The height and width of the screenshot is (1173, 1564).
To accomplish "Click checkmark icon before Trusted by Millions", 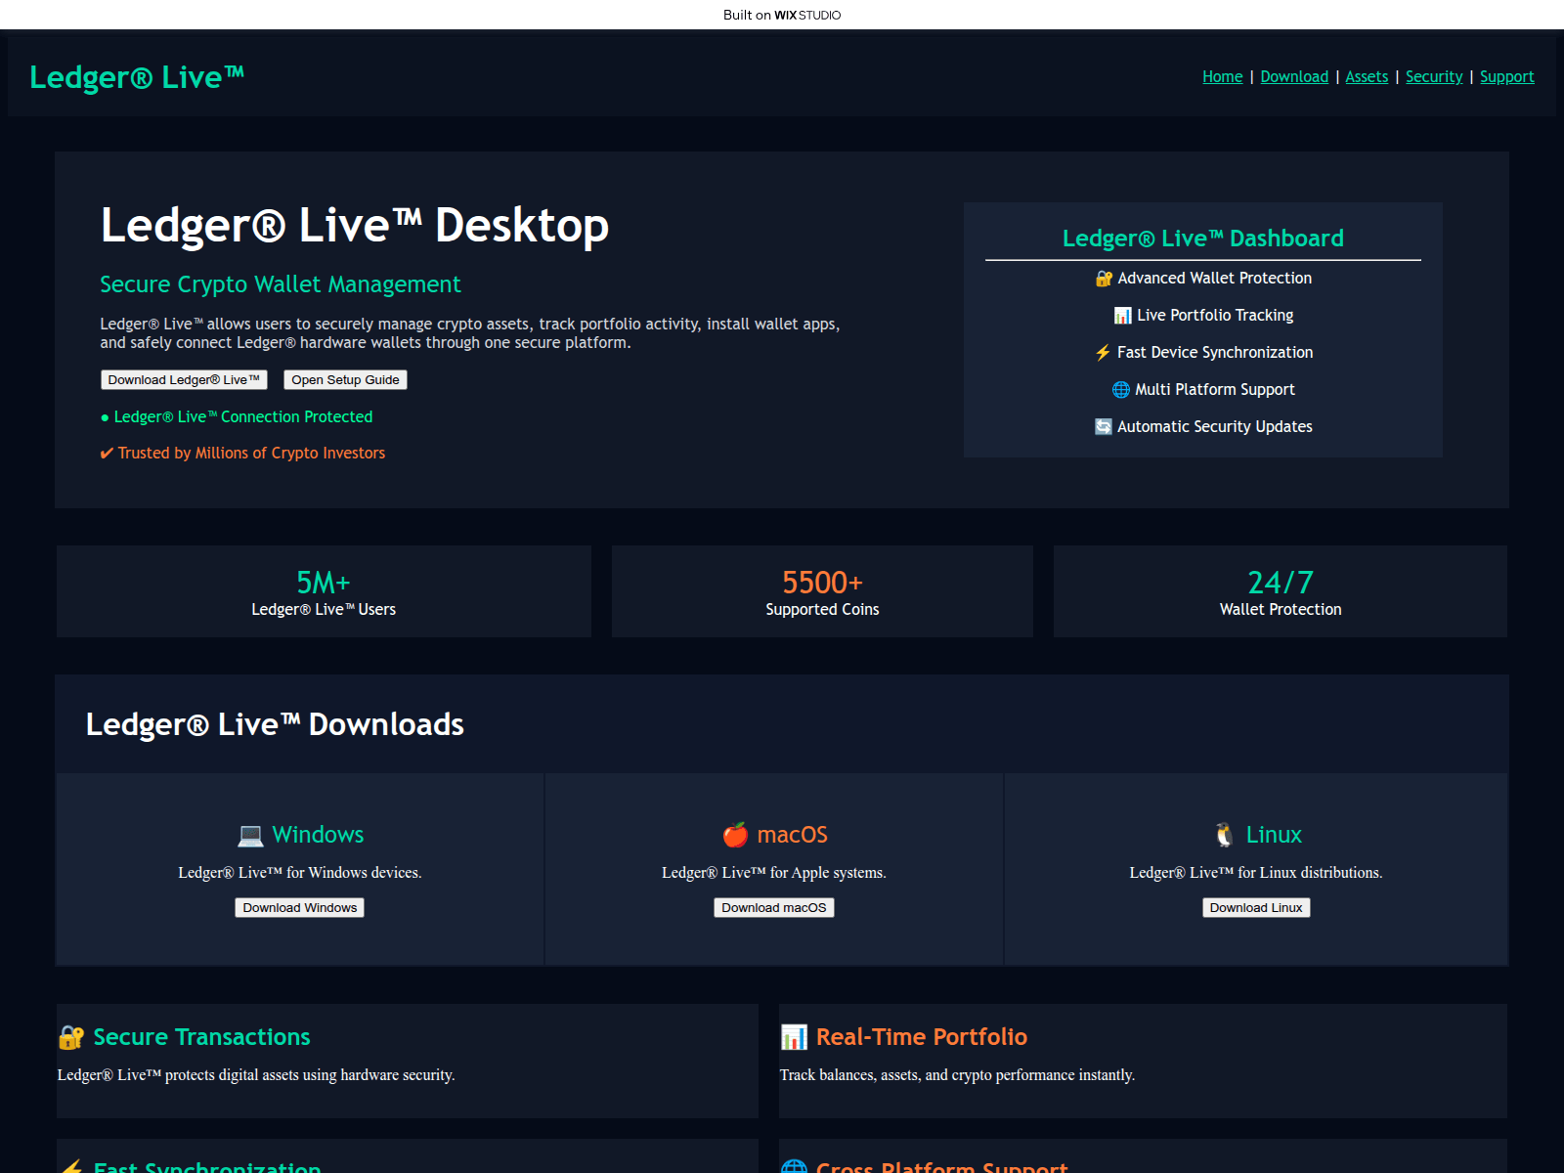I will coord(107,454).
